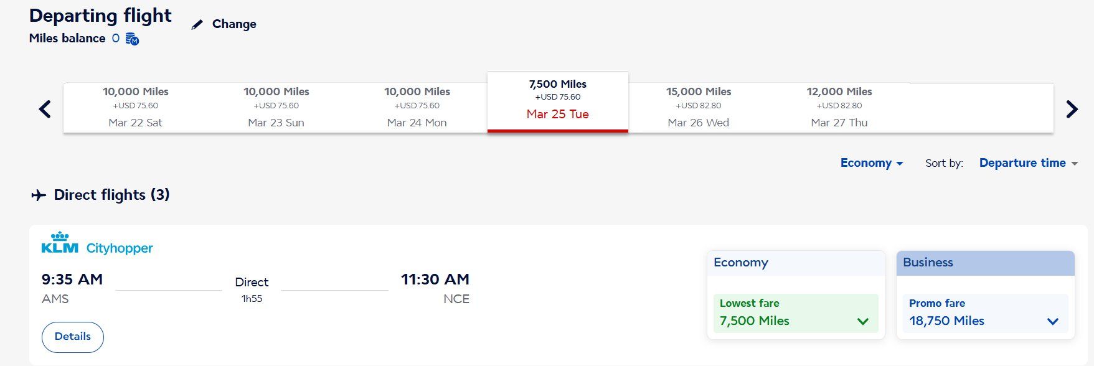Select the Mar 23 Sun date tab
1094x366 pixels.
[x=276, y=107]
